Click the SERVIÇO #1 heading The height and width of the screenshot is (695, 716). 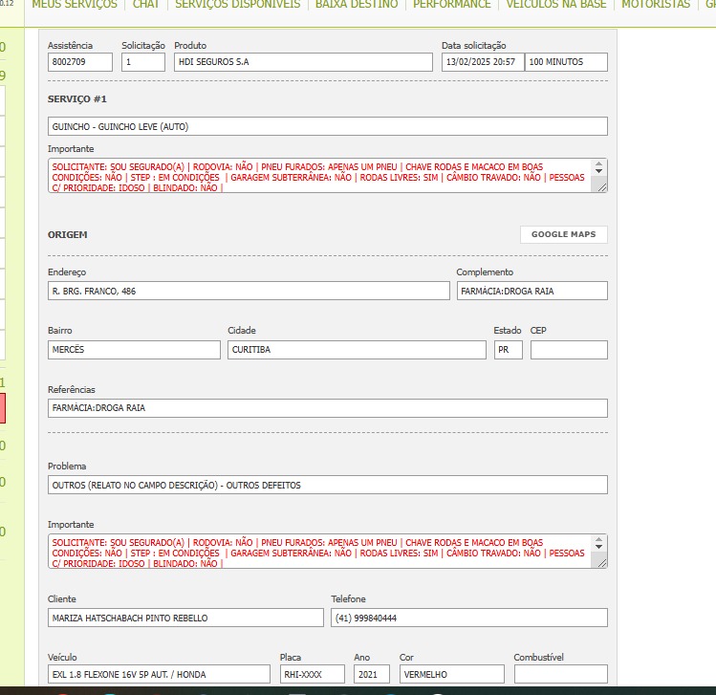(77, 99)
